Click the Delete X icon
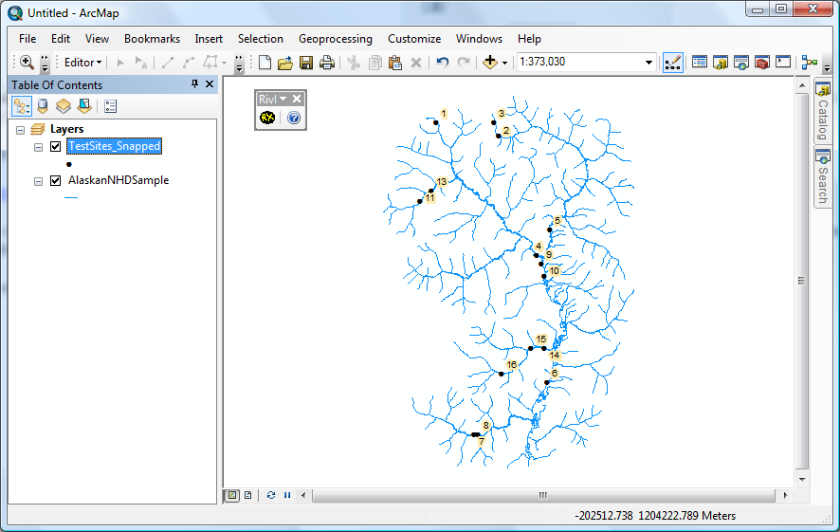This screenshot has height=532, width=840. (415, 63)
